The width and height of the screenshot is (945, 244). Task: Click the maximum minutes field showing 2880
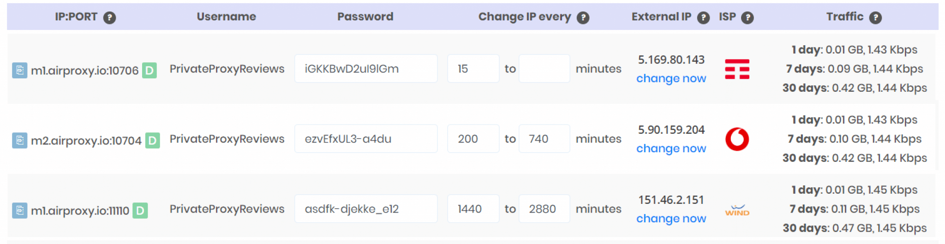(x=544, y=209)
